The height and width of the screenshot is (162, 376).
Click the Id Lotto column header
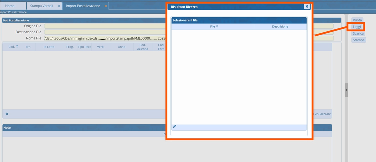pyautogui.click(x=49, y=47)
